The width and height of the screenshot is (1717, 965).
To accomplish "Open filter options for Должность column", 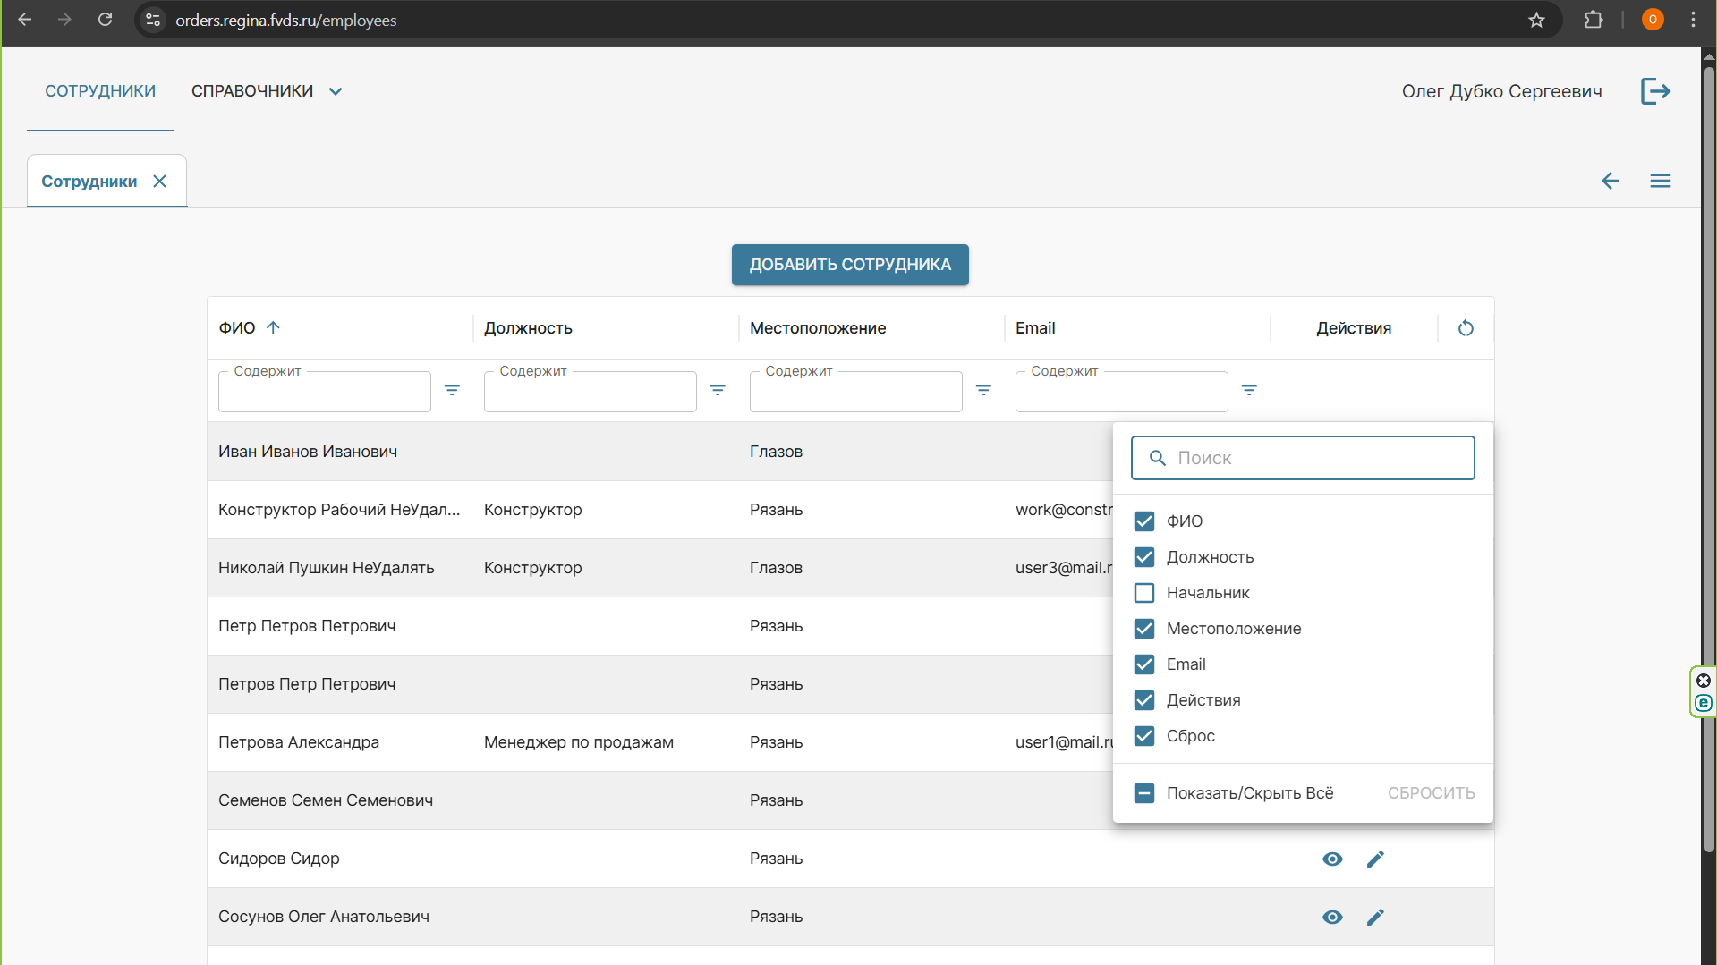I will [718, 391].
